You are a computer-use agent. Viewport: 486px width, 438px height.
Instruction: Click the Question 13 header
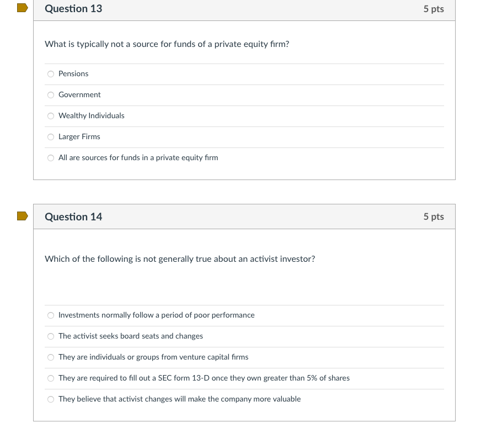point(73,9)
